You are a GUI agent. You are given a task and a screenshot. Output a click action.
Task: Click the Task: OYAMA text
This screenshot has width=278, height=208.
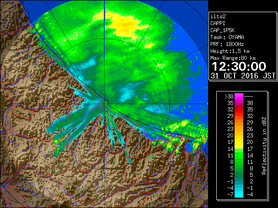pyautogui.click(x=227, y=37)
